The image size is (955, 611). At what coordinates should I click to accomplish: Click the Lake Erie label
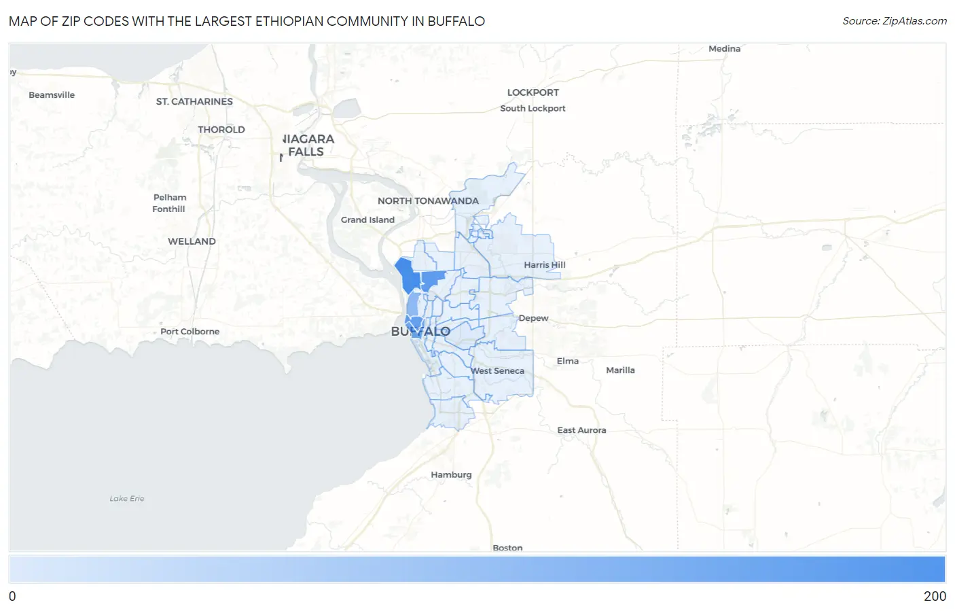pyautogui.click(x=127, y=498)
